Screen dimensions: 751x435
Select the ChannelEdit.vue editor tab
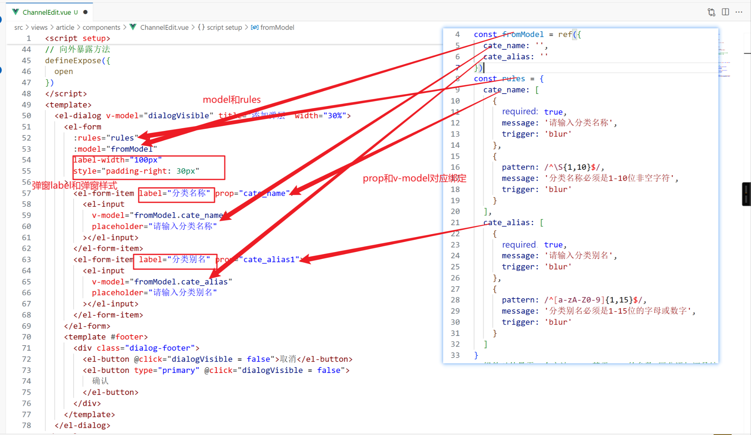(x=47, y=12)
